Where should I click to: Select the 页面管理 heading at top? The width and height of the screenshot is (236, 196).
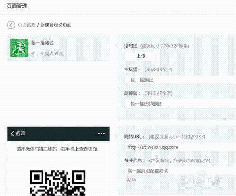[x=17, y=6]
